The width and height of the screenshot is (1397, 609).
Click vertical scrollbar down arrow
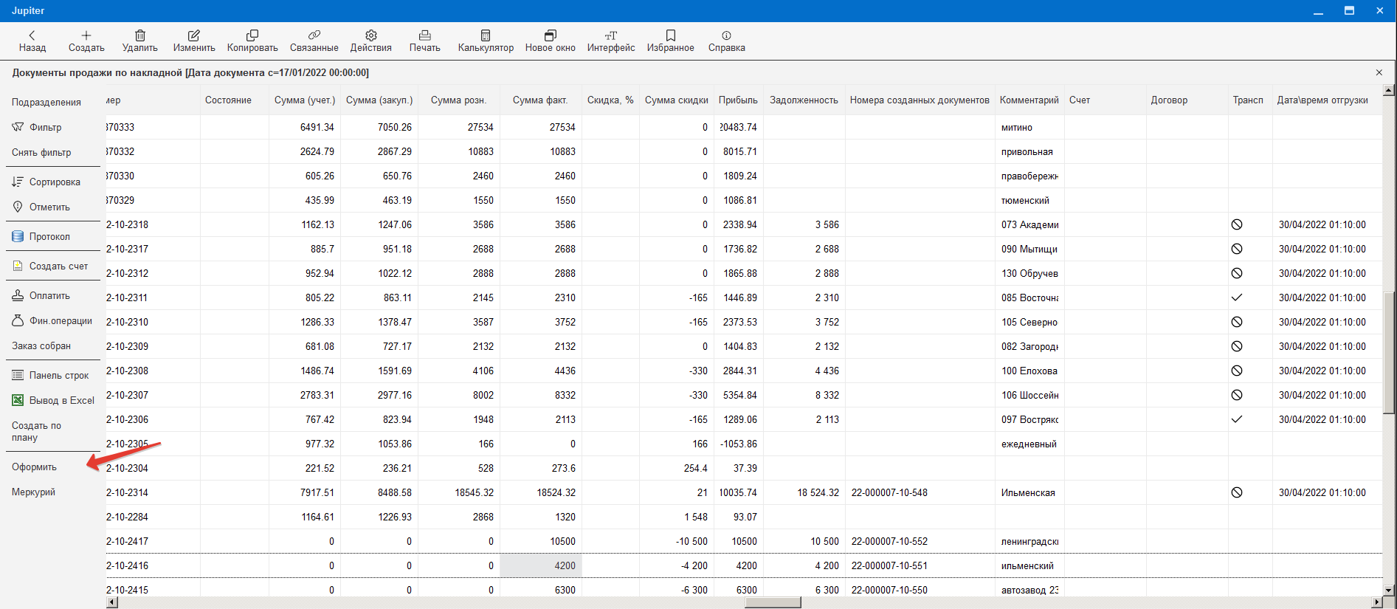point(1389,590)
